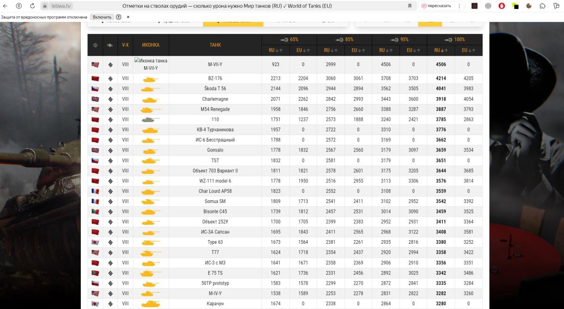Click the vehicle type icon in header

point(110,45)
